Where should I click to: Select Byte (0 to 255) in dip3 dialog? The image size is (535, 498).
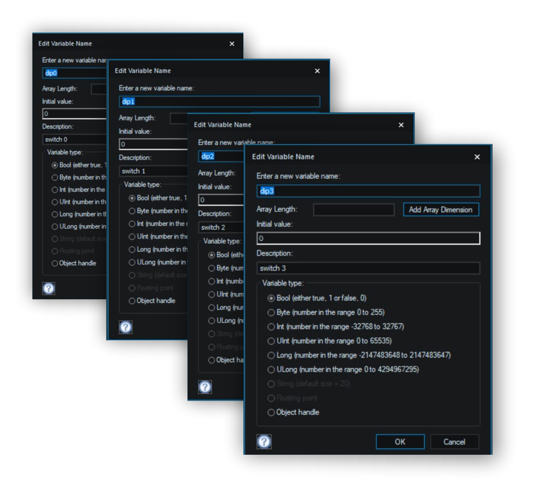click(326, 312)
